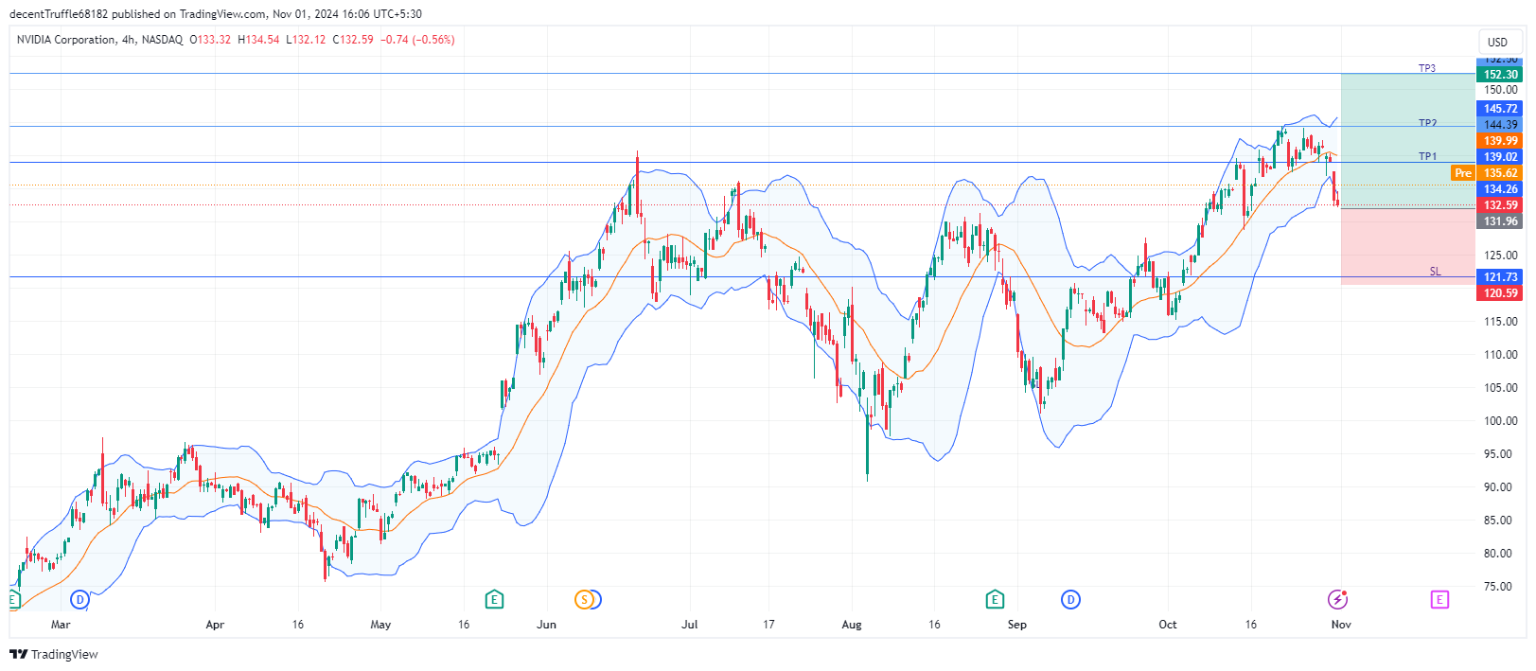Click the 145.72 price tag
Image resolution: width=1536 pixels, height=671 pixels.
pos(1500,109)
